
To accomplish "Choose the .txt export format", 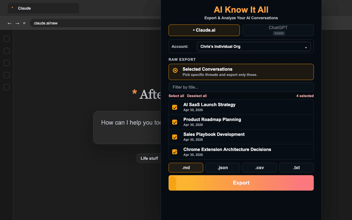I will [x=296, y=168].
